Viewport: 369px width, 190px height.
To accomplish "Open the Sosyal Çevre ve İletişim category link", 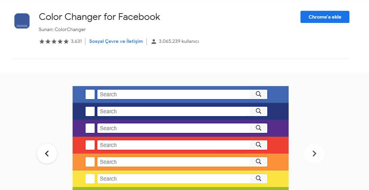I will (116, 42).
